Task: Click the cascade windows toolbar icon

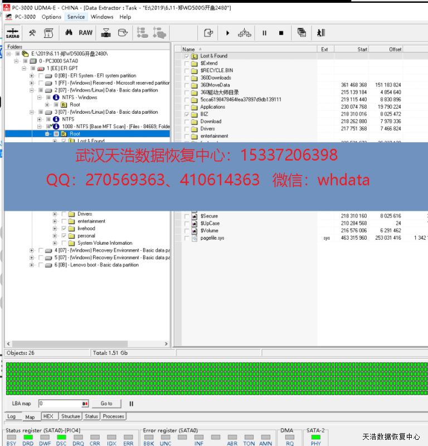Action: pyautogui.click(x=301, y=33)
